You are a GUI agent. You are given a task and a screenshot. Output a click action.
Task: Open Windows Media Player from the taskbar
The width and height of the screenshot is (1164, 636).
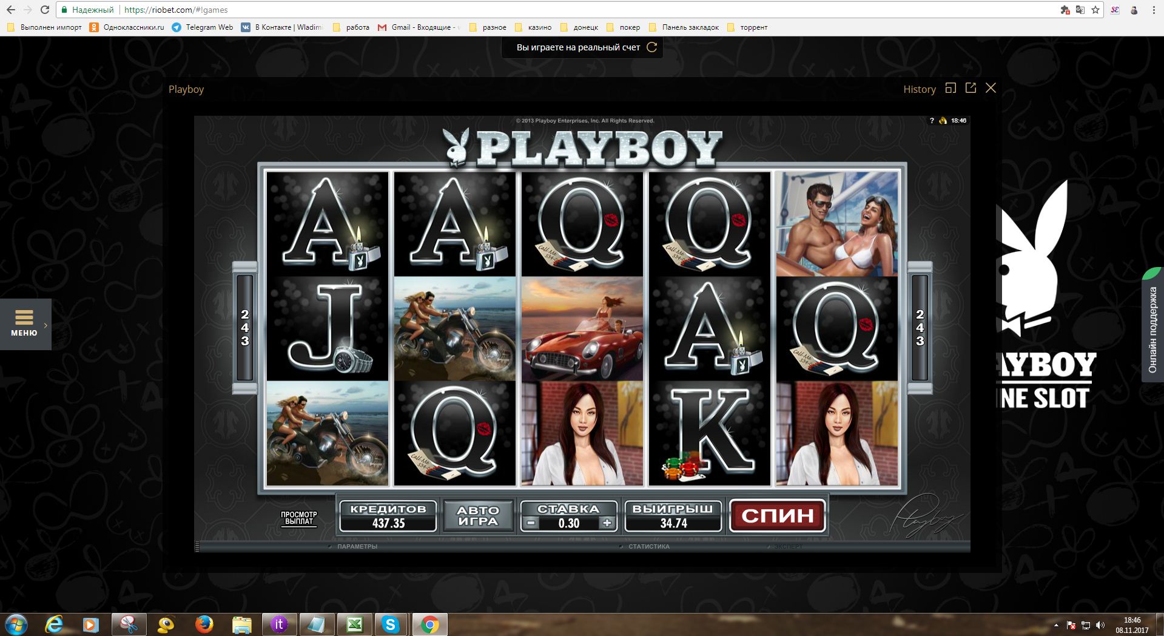coord(91,624)
